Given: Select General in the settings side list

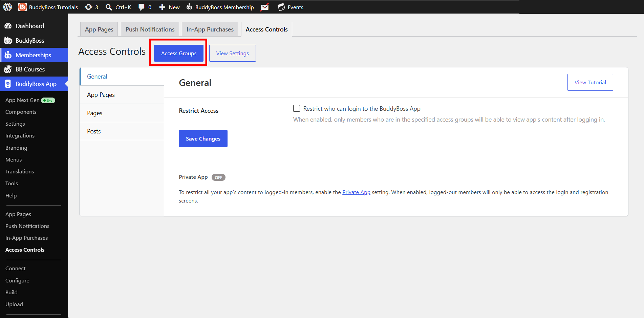Looking at the screenshot, I should pos(122,77).
